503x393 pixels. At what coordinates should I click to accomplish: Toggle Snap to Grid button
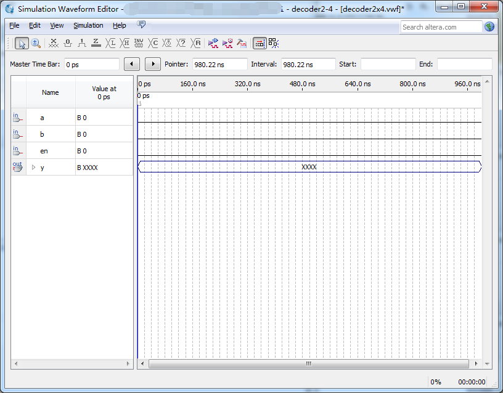coord(274,43)
